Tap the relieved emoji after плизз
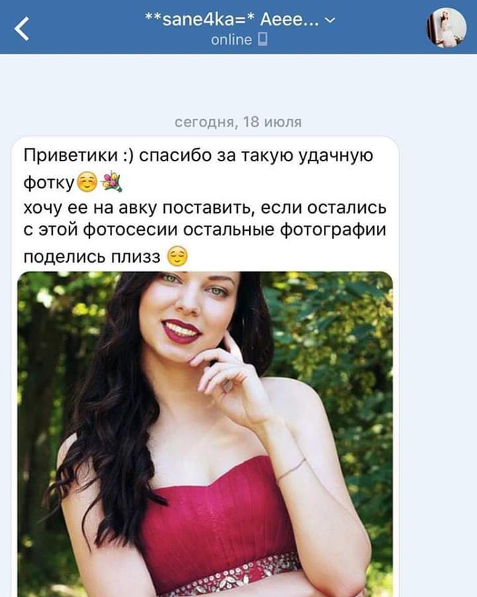Viewport: 477px width, 597px height. coord(178,256)
